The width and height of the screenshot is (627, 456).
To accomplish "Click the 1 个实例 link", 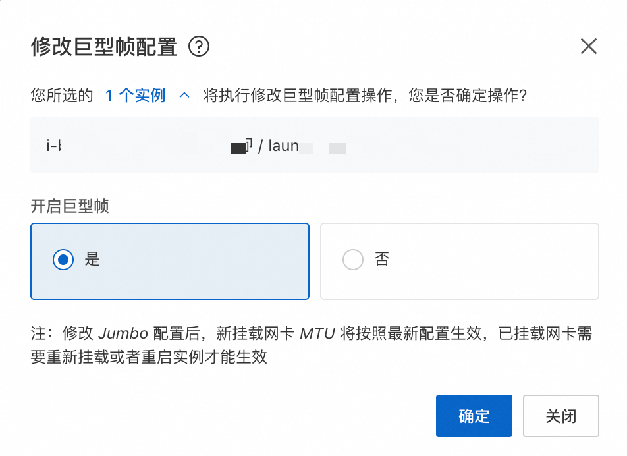I will point(135,96).
